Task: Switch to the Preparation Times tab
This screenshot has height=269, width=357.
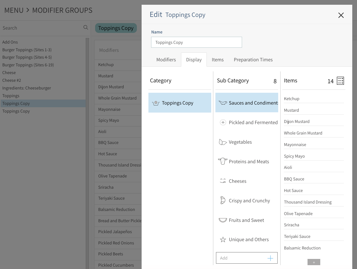Action: pyautogui.click(x=253, y=60)
